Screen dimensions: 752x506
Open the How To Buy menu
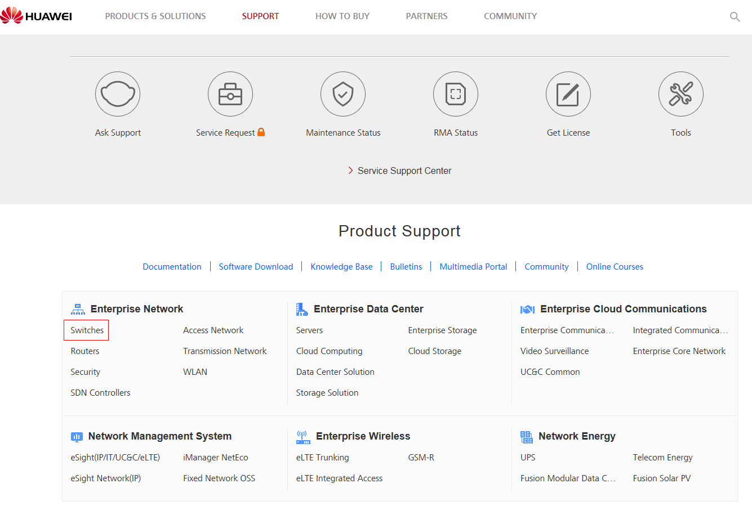click(x=342, y=16)
